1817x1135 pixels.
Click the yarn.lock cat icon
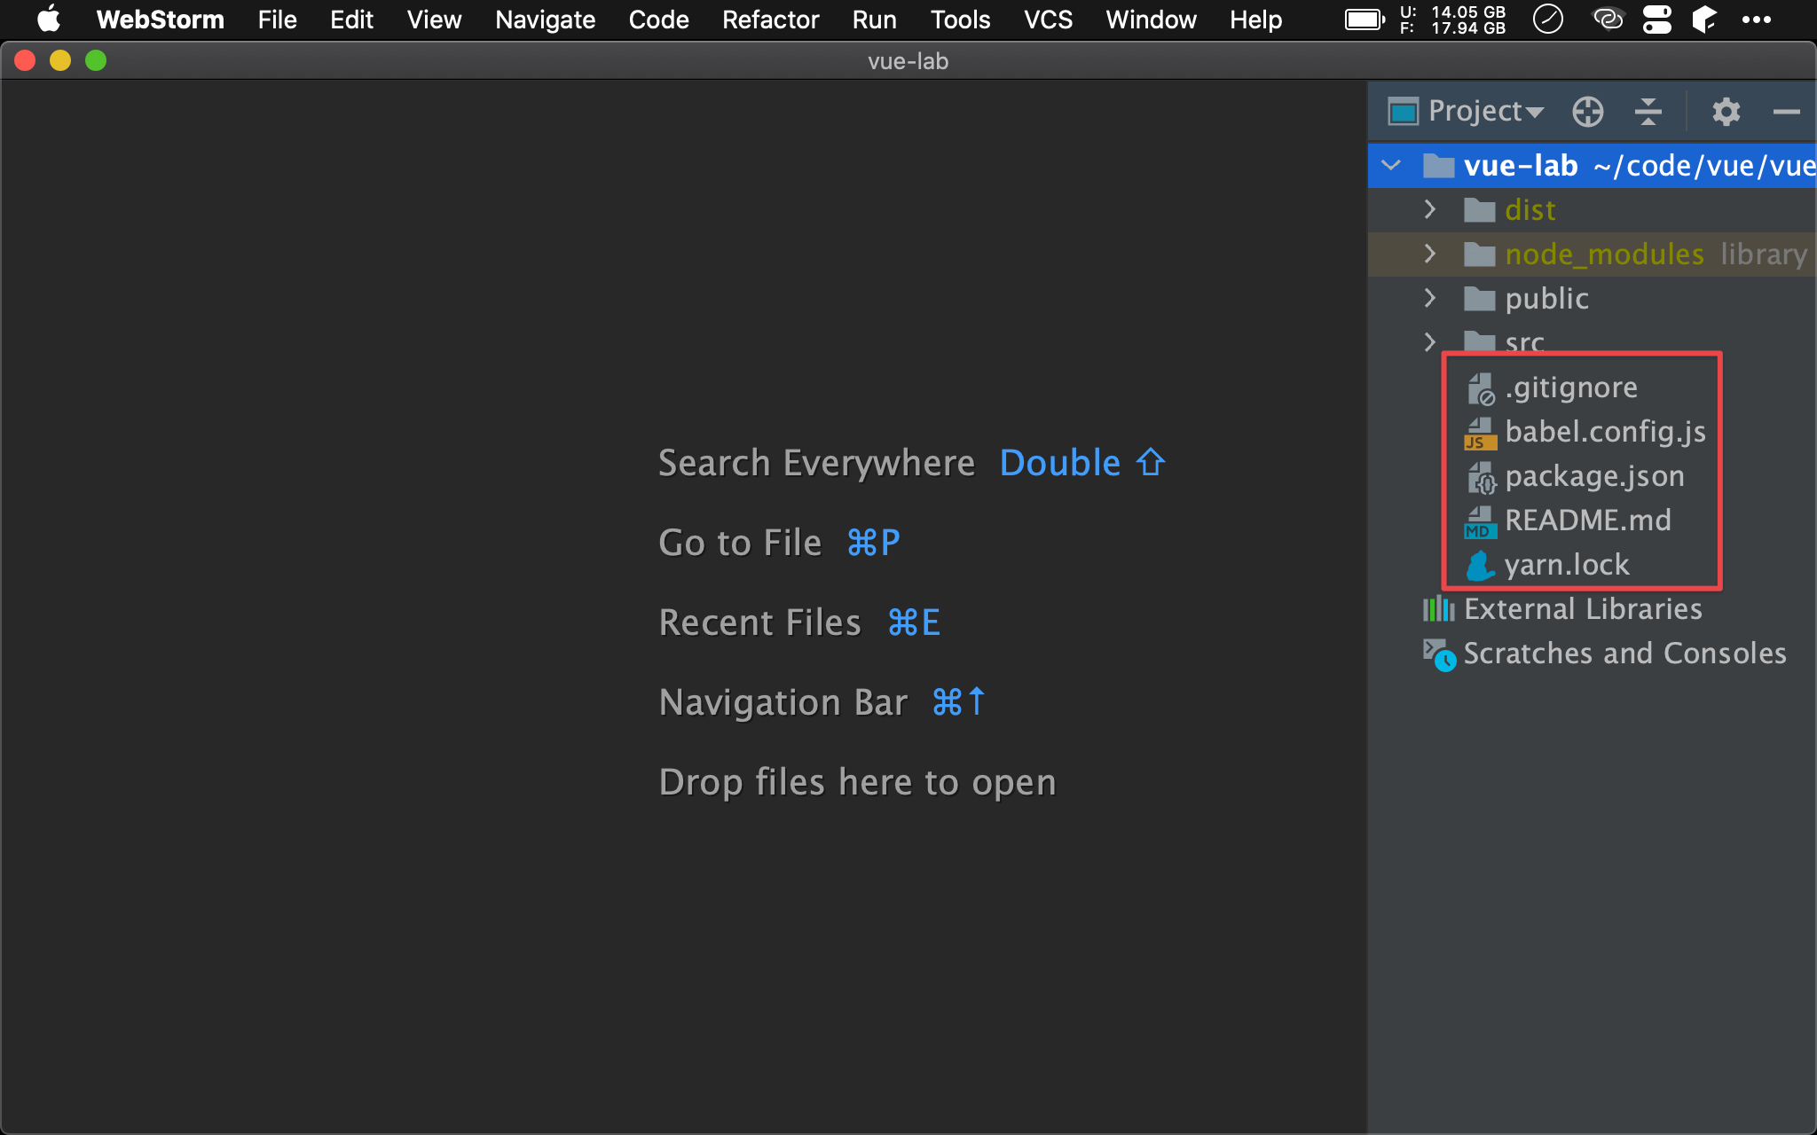(x=1480, y=566)
